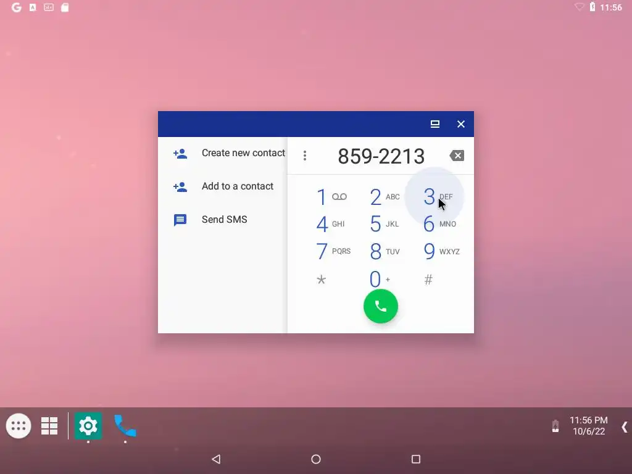Click the Create new contact person icon
632x474 pixels.
coord(180,154)
